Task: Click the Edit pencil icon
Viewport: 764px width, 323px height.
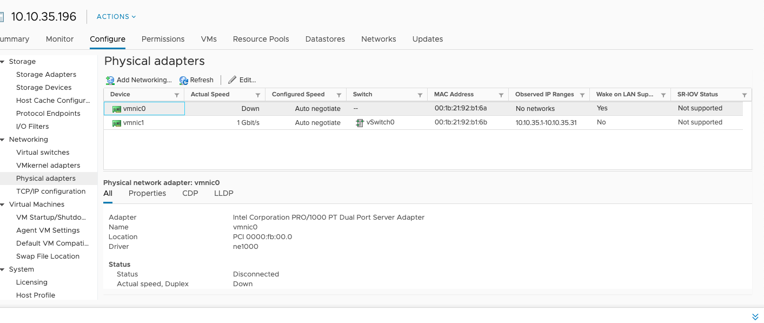Action: coord(232,80)
